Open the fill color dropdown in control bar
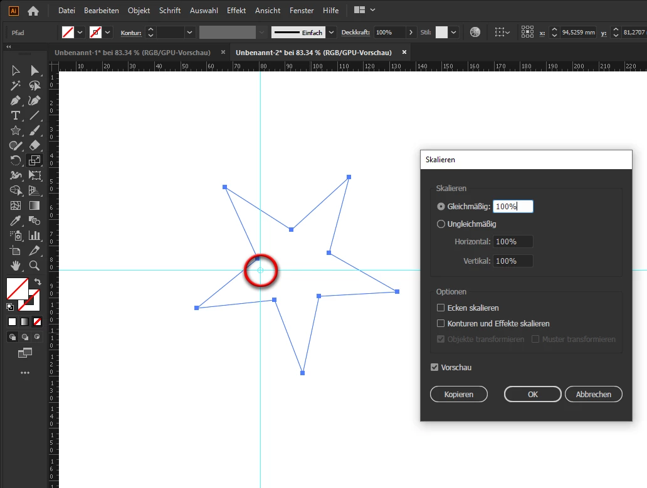 (x=80, y=32)
